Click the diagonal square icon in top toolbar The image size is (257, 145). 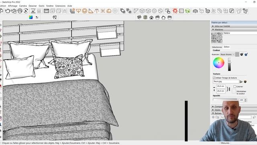tap(232, 11)
